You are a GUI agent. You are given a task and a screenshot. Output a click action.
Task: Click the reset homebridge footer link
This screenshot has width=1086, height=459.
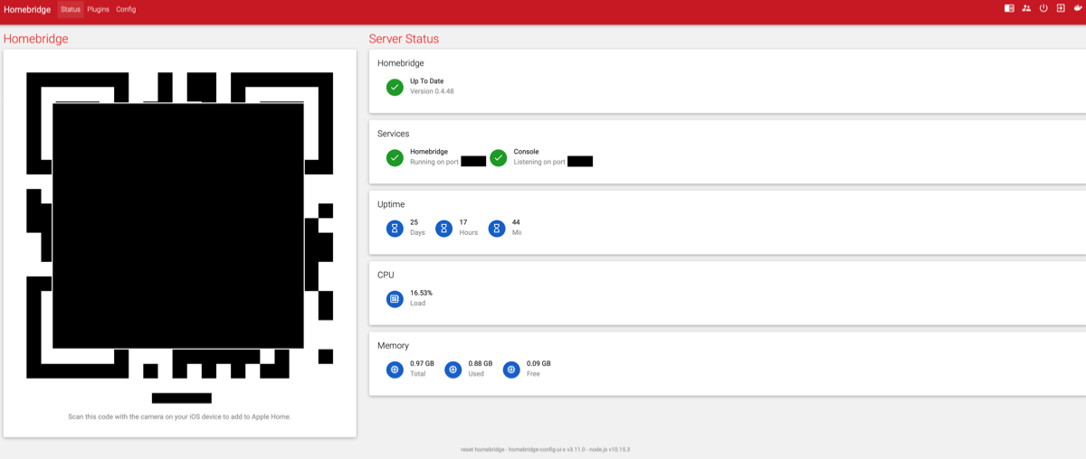pyautogui.click(x=482, y=449)
